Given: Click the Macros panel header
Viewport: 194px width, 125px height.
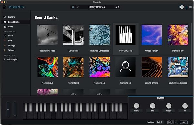Looking at the screenshot, I should (x=161, y=98).
